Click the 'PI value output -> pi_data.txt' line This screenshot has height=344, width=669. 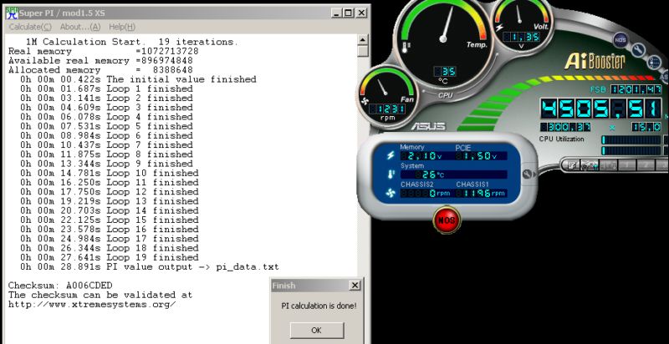[x=150, y=267]
